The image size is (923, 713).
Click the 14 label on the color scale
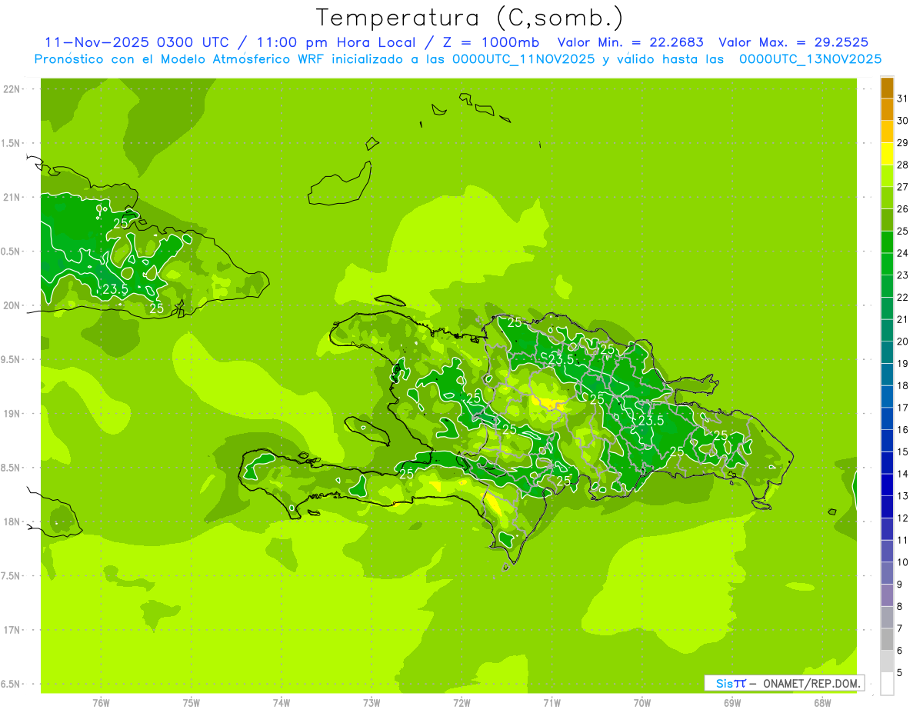point(903,474)
